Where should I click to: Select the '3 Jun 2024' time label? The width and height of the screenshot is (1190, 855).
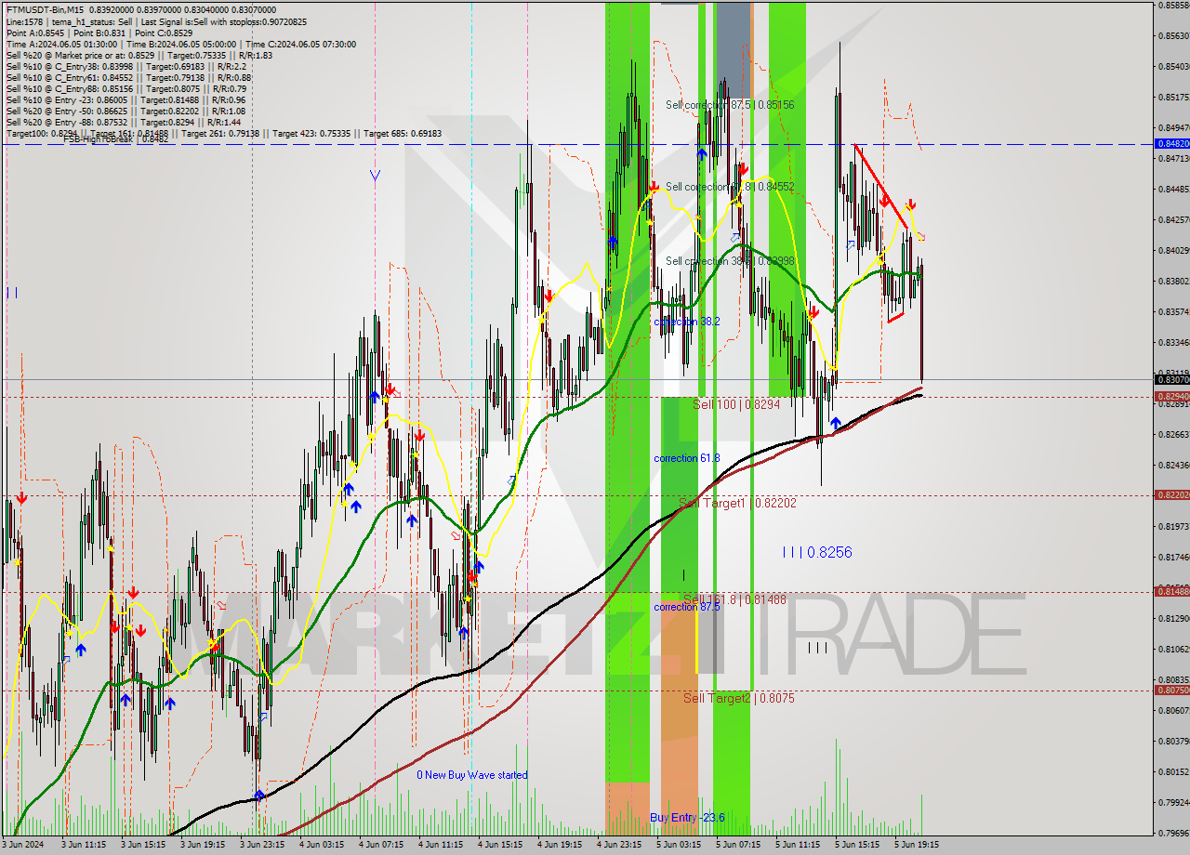coord(22,846)
